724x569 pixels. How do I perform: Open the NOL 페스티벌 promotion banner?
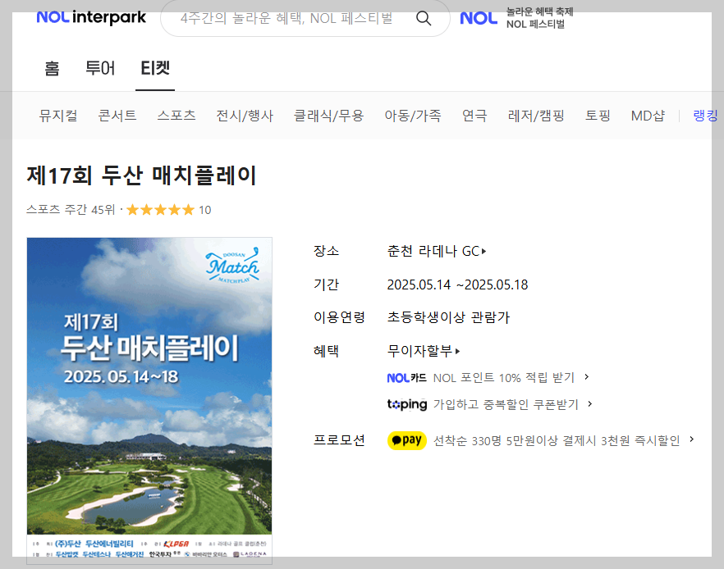click(x=516, y=18)
